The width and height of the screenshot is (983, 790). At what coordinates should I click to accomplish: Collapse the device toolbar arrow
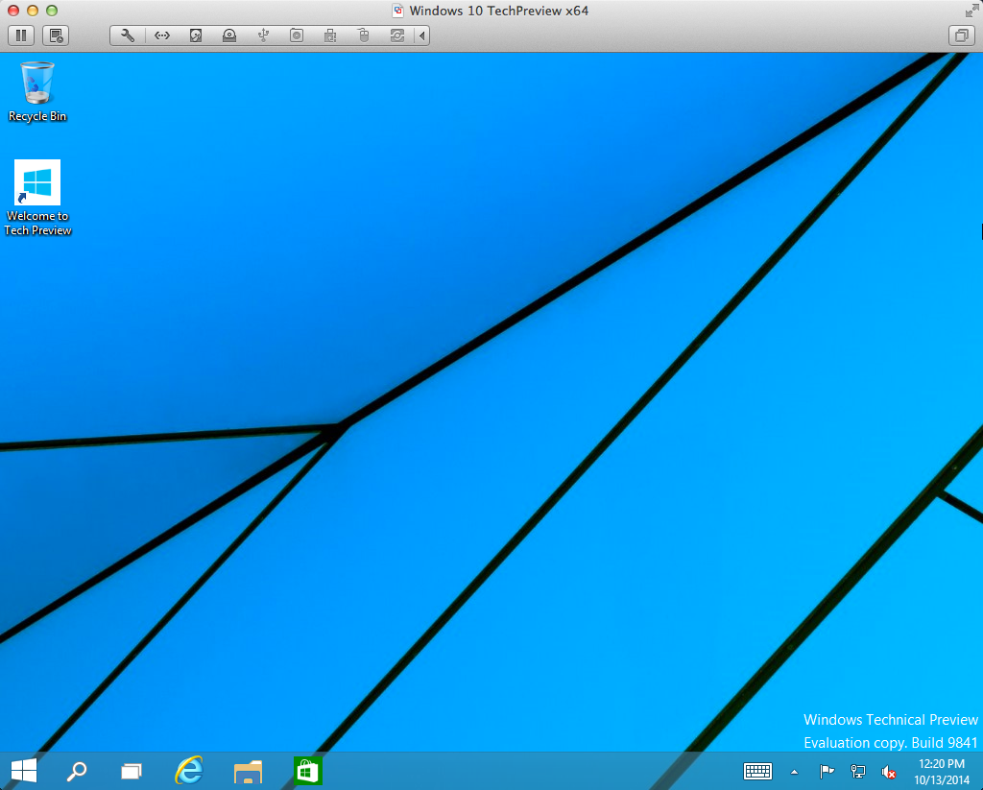click(422, 36)
